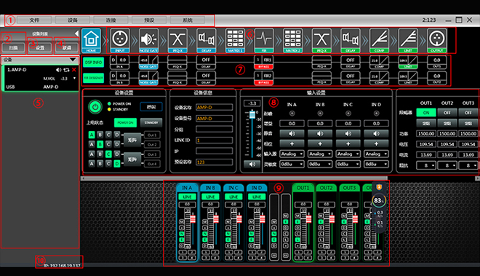Mute IN A input channel
Viewport: 480px width, 276px height.
pyautogui.click(x=292, y=134)
